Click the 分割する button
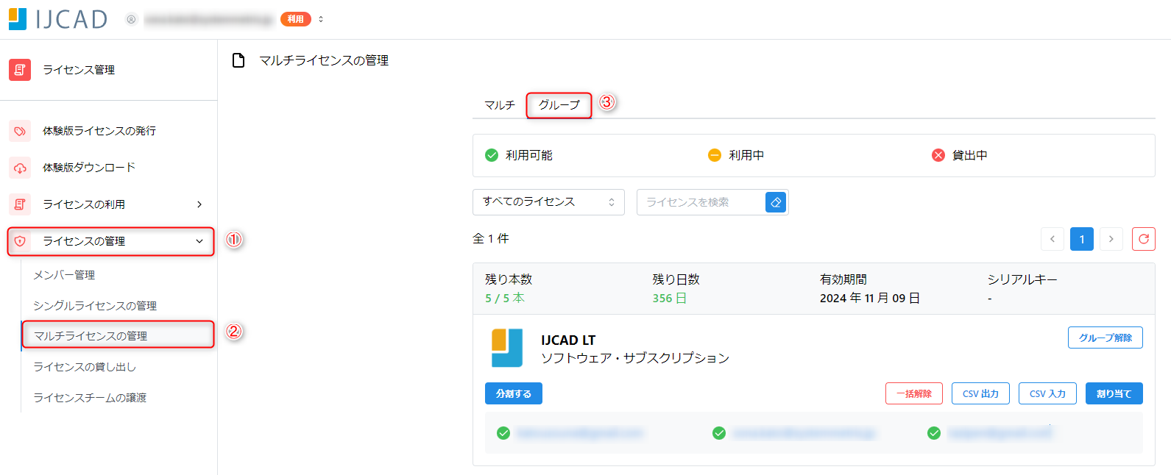Viewport: 1171px width, 475px height. pyautogui.click(x=514, y=393)
